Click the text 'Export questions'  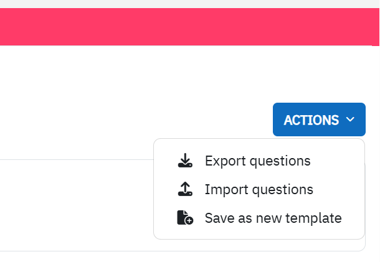(x=258, y=161)
